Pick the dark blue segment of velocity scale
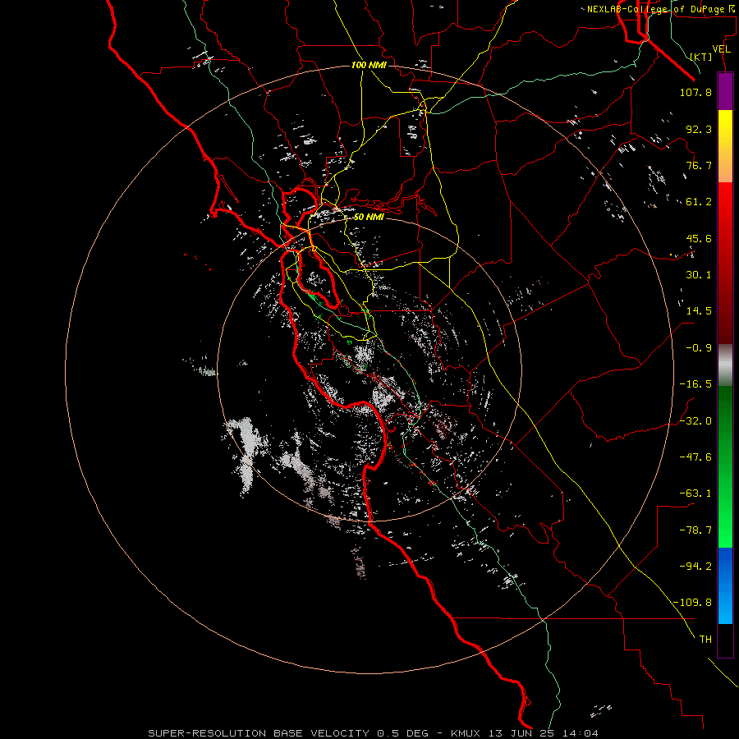This screenshot has width=739, height=739. [725, 563]
